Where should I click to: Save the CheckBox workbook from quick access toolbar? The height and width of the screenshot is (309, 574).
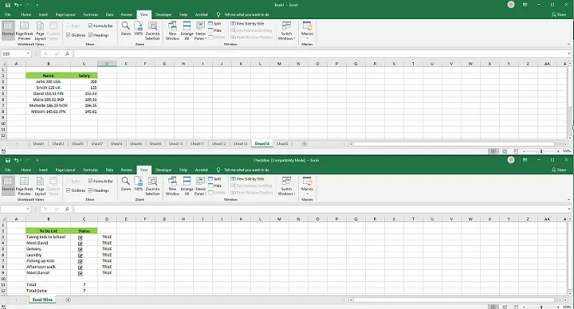pos(7,160)
